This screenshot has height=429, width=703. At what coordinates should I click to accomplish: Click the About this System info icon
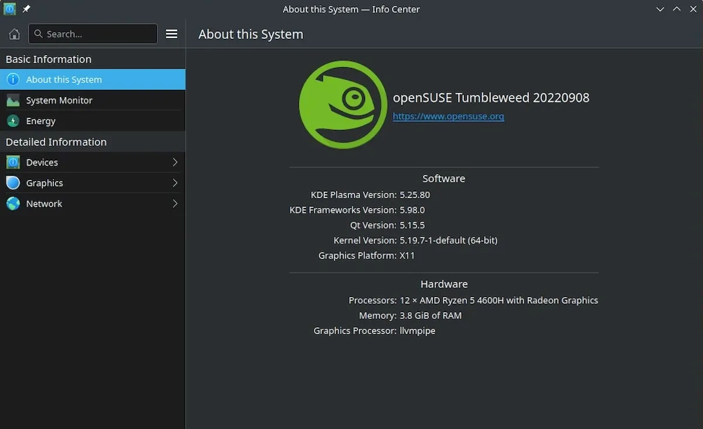(x=13, y=80)
